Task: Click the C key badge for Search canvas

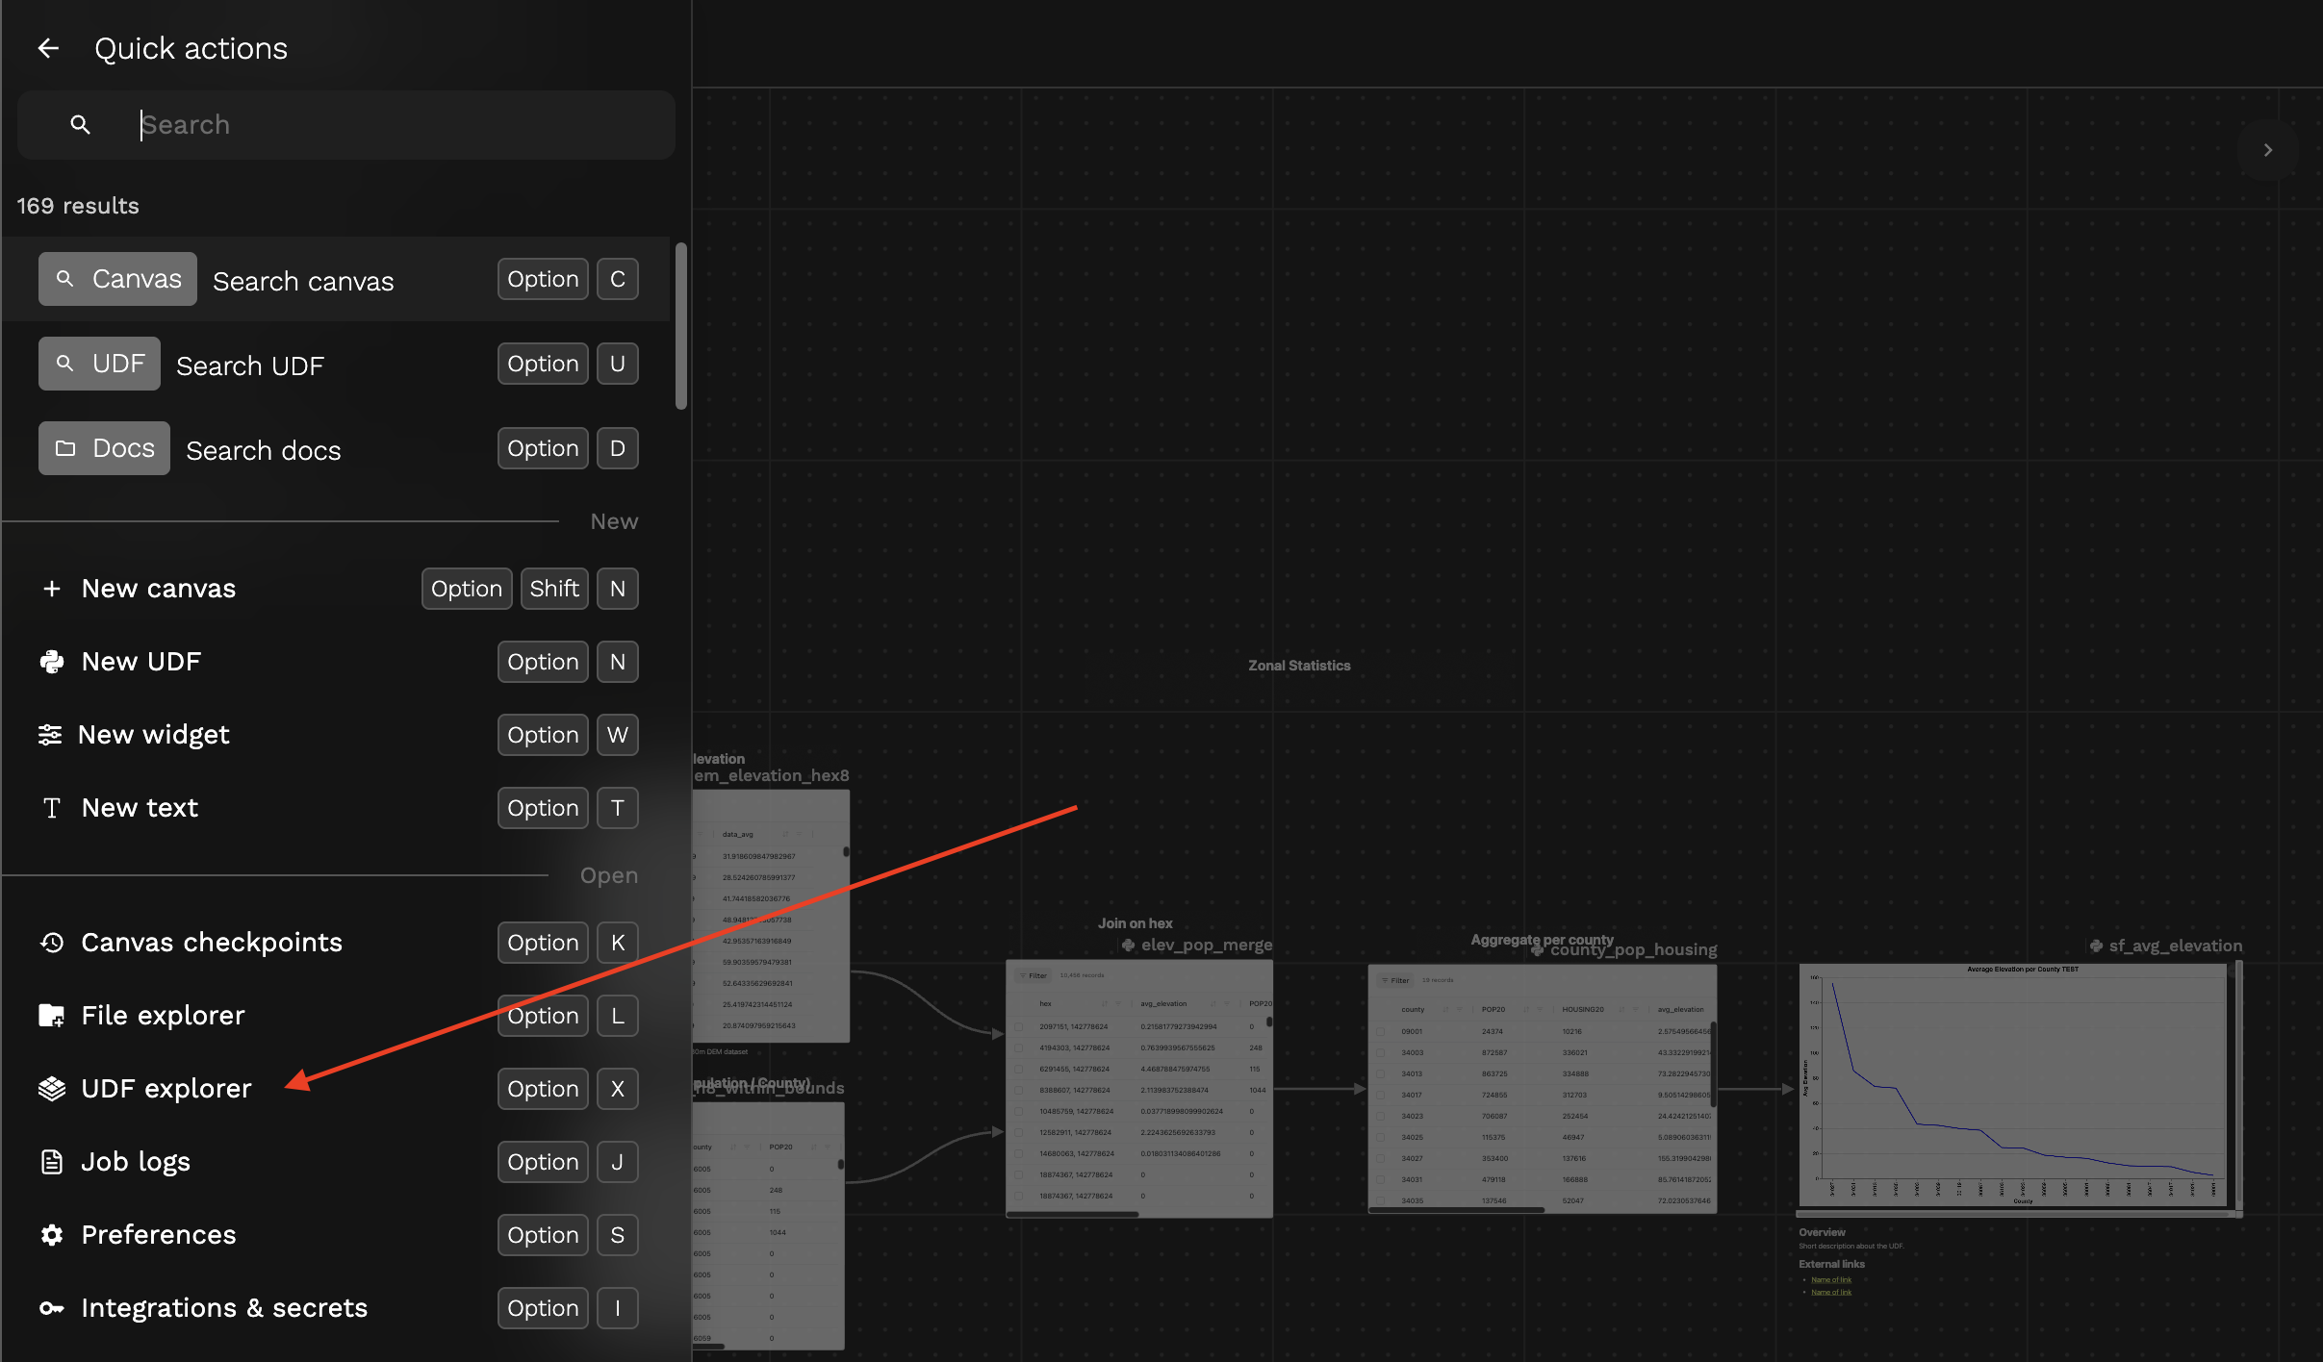Action: coord(618,279)
